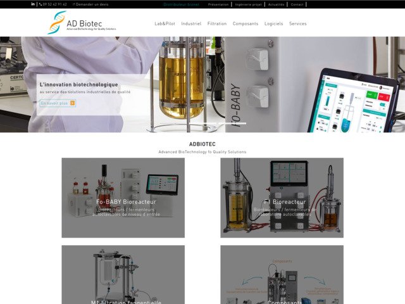Image resolution: width=405 pixels, height=304 pixels.
Task: Click the phone number 09 52 42 91 42
Action: [x=55, y=4]
